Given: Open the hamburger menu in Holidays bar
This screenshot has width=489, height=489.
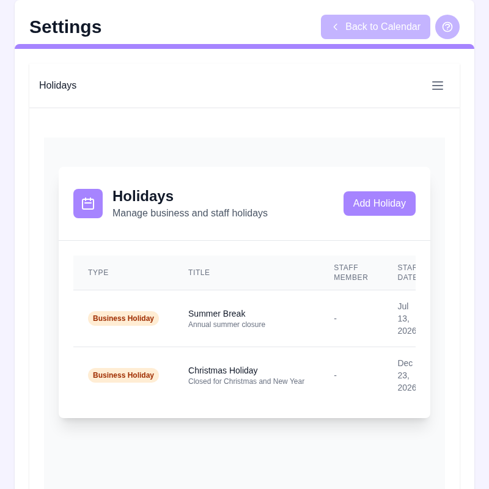Looking at the screenshot, I should 438,86.
